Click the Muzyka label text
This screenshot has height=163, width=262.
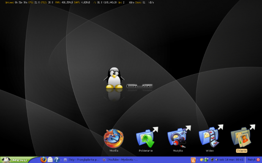[178, 151]
